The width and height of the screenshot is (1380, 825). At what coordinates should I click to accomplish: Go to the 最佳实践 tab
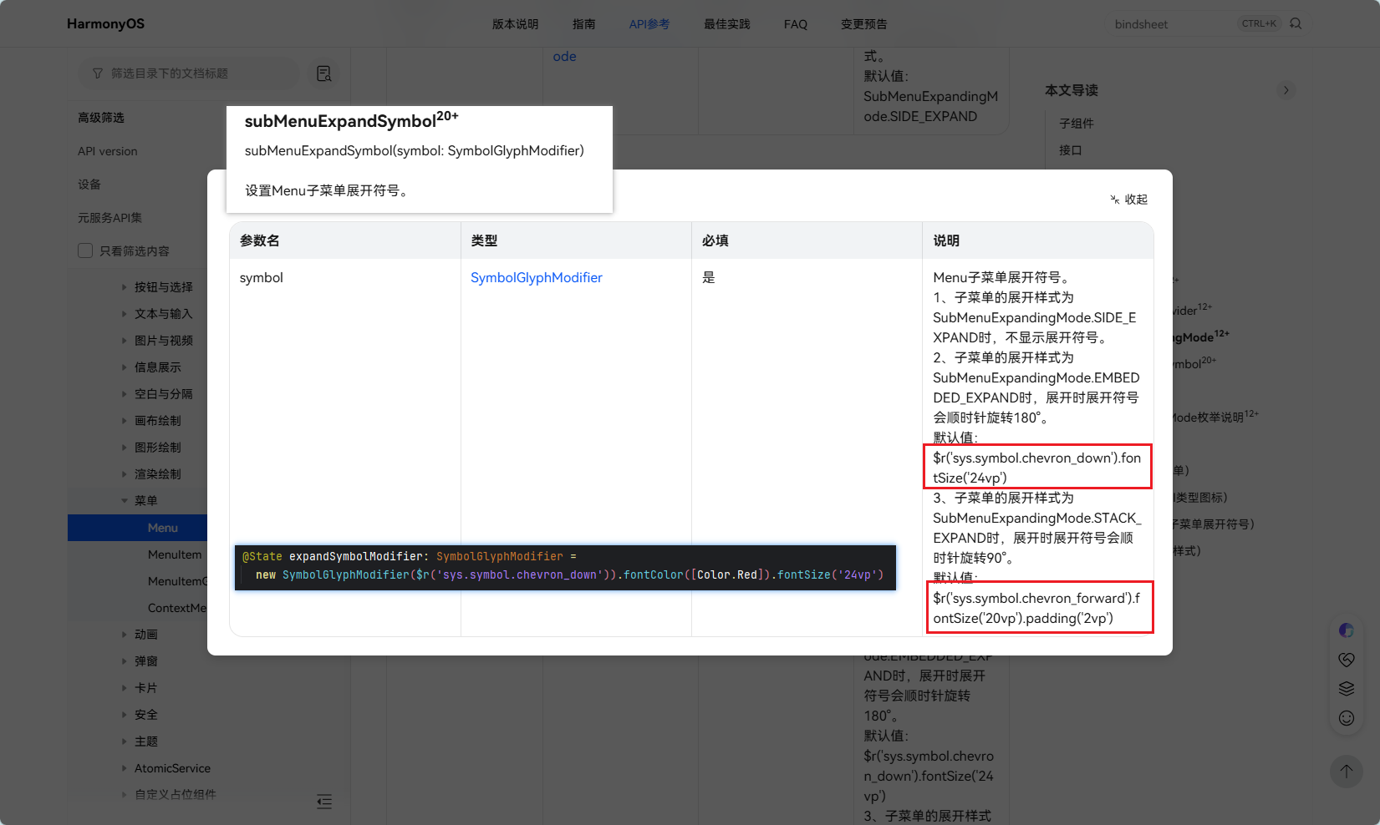pyautogui.click(x=726, y=24)
